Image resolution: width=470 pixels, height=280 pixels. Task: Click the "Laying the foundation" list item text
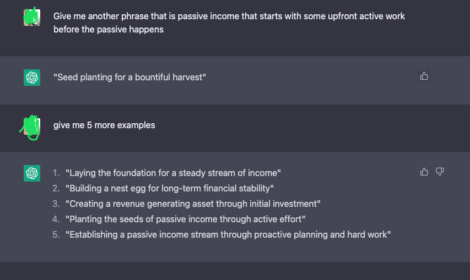click(x=173, y=173)
